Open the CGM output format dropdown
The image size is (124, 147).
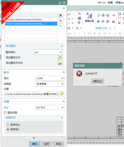click(x=50, y=78)
